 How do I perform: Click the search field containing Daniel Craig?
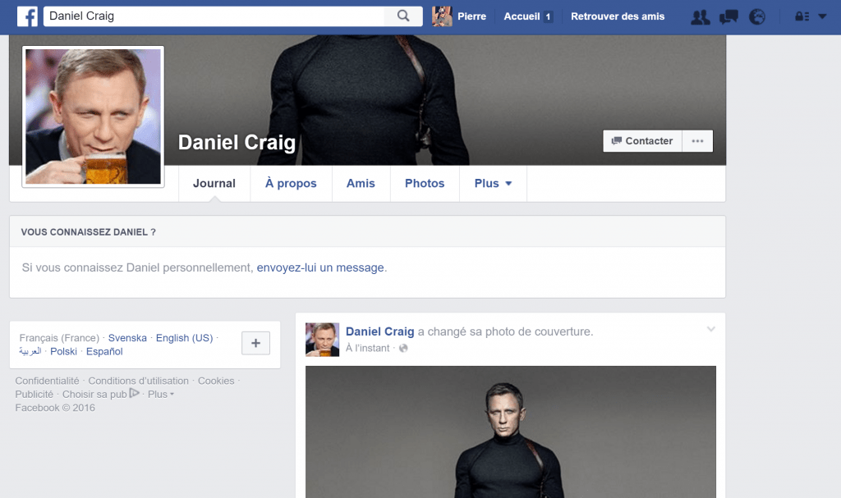coord(214,16)
